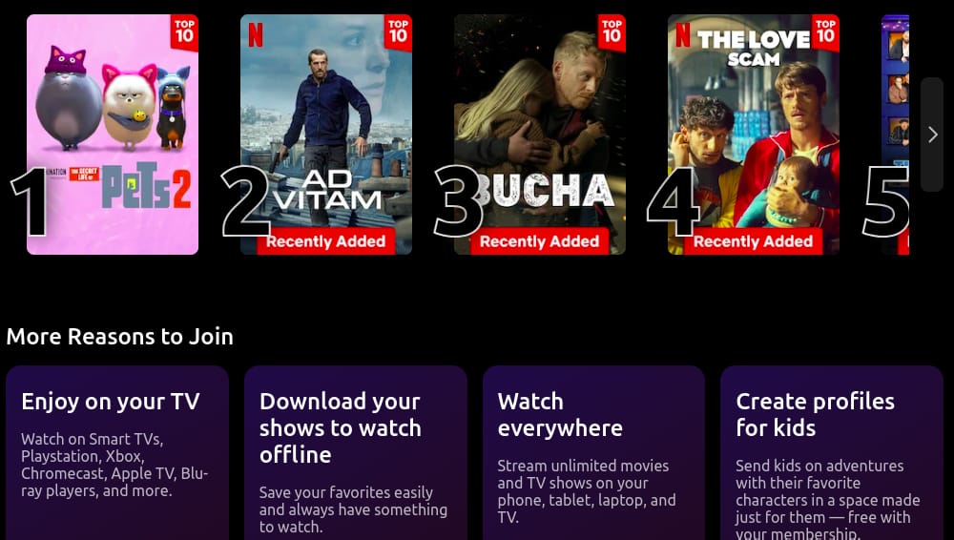
Task: Open The Love Scam poster
Action: pyautogui.click(x=754, y=134)
